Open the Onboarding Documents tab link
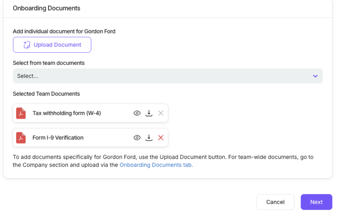This screenshot has width=337, height=214. tap(156, 165)
